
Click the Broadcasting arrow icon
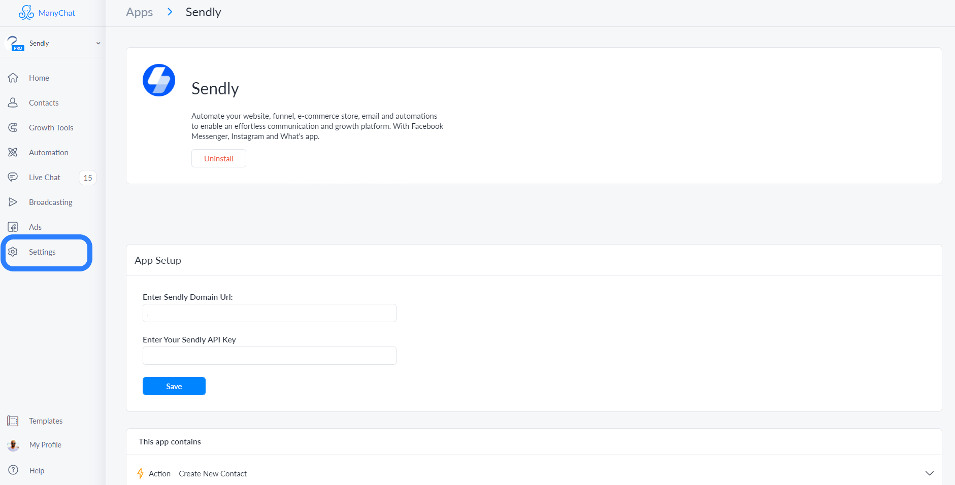coord(13,202)
